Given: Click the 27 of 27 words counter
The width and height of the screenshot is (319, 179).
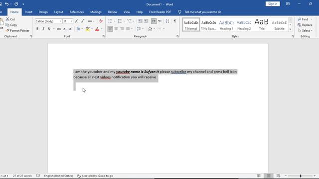Looking at the screenshot, I should [x=22, y=176].
